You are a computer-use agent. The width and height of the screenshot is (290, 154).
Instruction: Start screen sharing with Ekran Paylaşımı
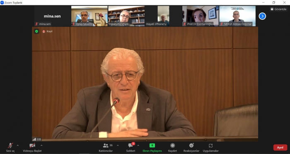click(x=152, y=145)
